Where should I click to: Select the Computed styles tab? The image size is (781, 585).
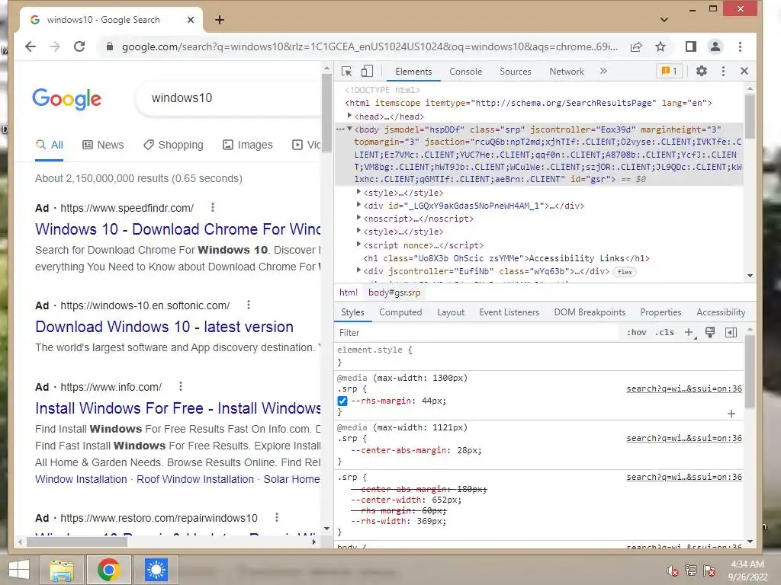(400, 312)
